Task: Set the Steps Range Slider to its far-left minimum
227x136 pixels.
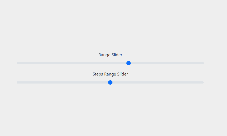Action: tap(17, 82)
